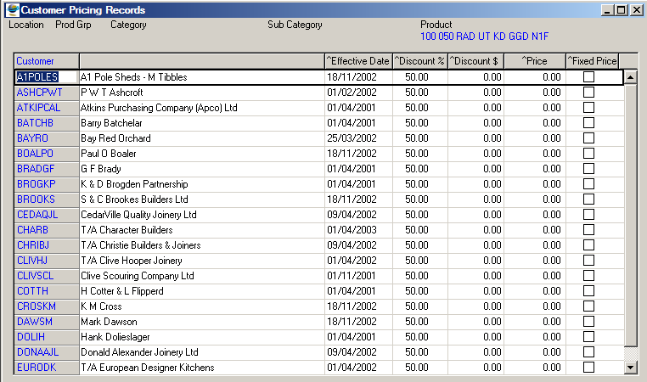Image resolution: width=647 pixels, height=382 pixels.
Task: Tick Fixed Price for Barry Batchelar
Action: 588,123
